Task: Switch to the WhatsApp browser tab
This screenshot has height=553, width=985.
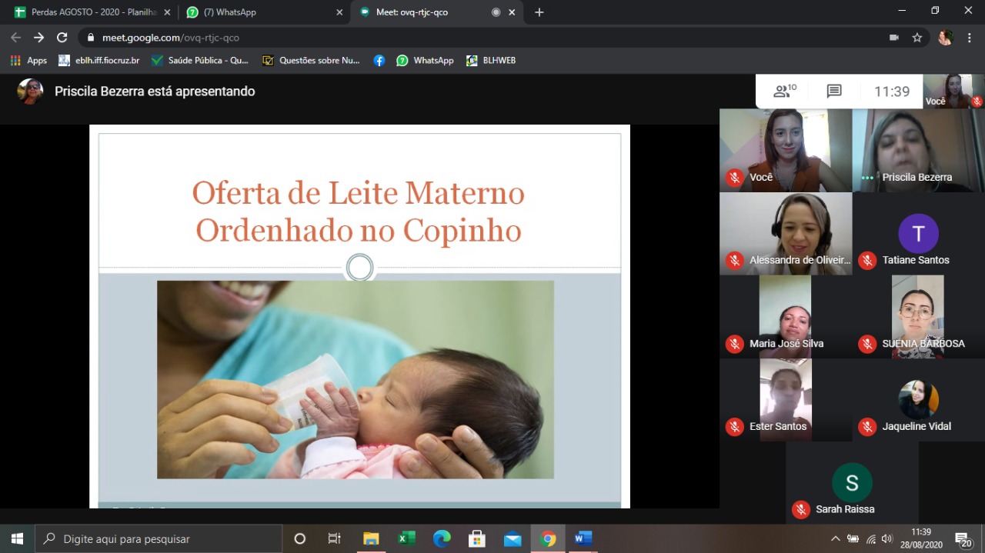Action: click(x=262, y=12)
